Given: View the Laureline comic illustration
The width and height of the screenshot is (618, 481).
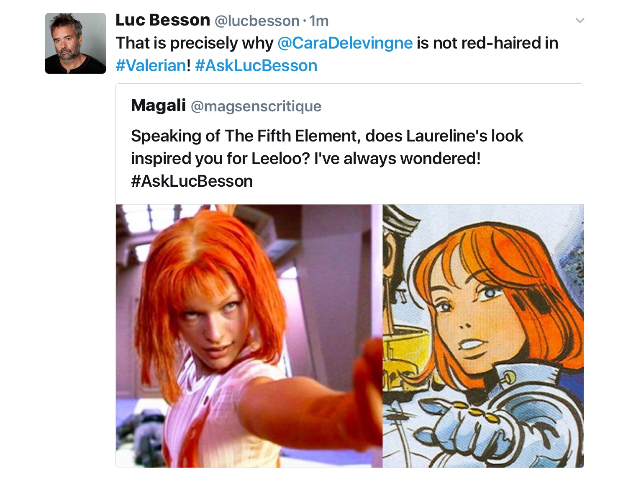Looking at the screenshot, I should coord(483,336).
